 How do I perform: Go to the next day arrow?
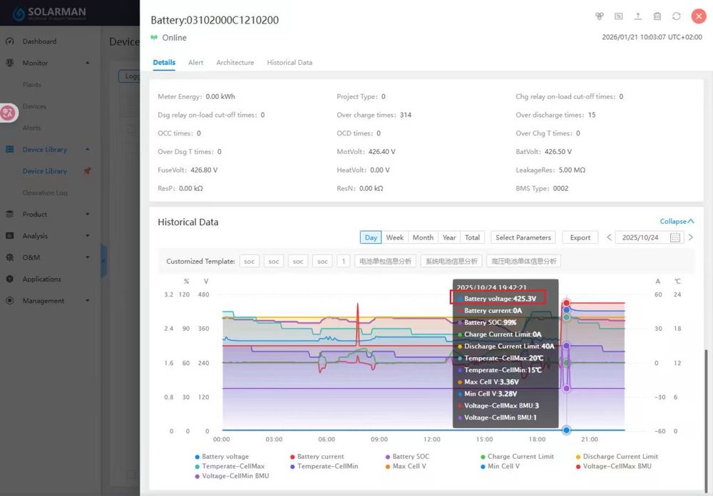[691, 237]
